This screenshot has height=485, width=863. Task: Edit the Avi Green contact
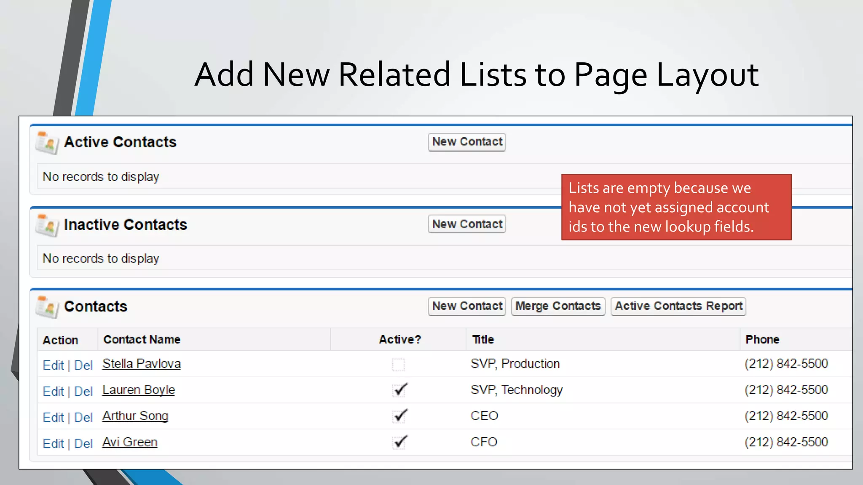click(54, 443)
